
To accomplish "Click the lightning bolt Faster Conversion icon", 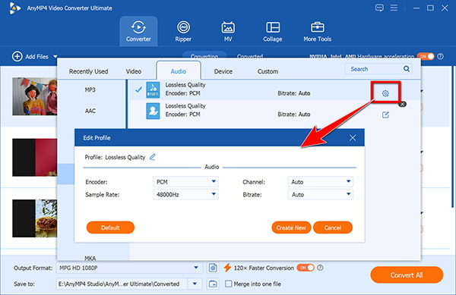I will coord(227,268).
